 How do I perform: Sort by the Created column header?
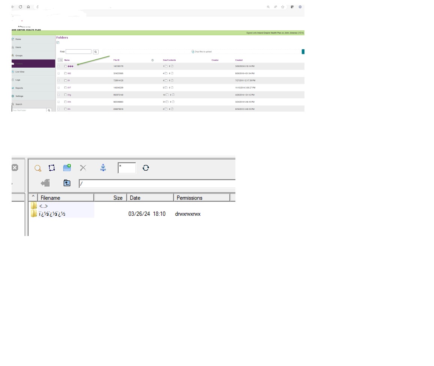tap(239, 60)
